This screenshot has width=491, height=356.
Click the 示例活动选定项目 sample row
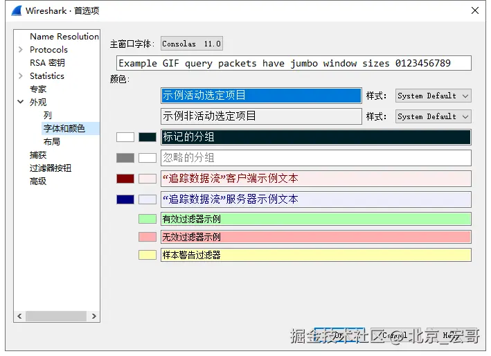tap(262, 96)
